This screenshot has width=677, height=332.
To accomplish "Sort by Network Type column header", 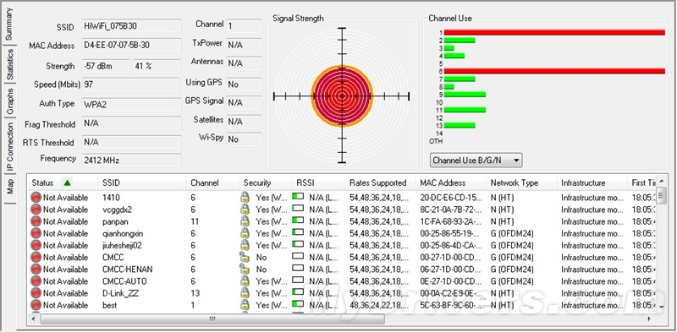I will tap(521, 182).
